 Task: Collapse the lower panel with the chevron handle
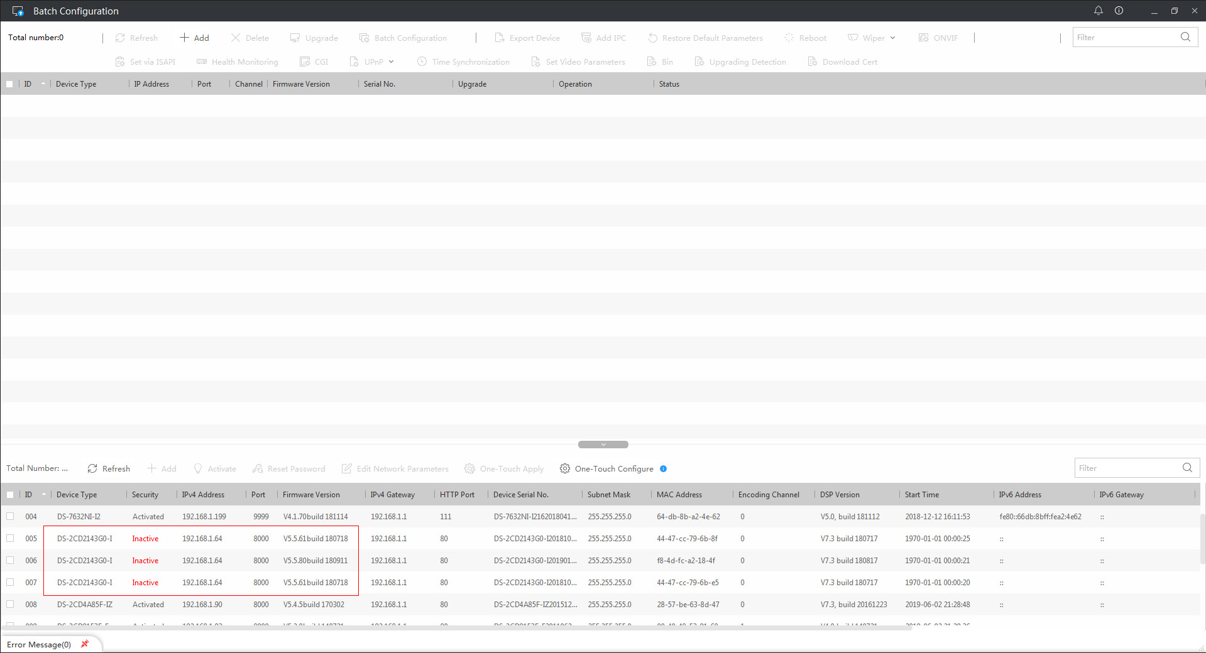point(603,445)
